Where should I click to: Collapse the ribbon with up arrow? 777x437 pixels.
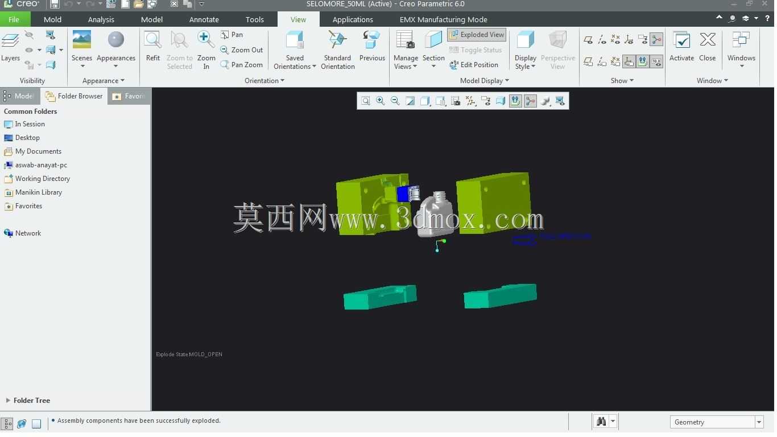(720, 19)
